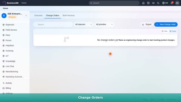Open notifications bell icon
Viewport: 181px width, 102px height.
tap(172, 3)
